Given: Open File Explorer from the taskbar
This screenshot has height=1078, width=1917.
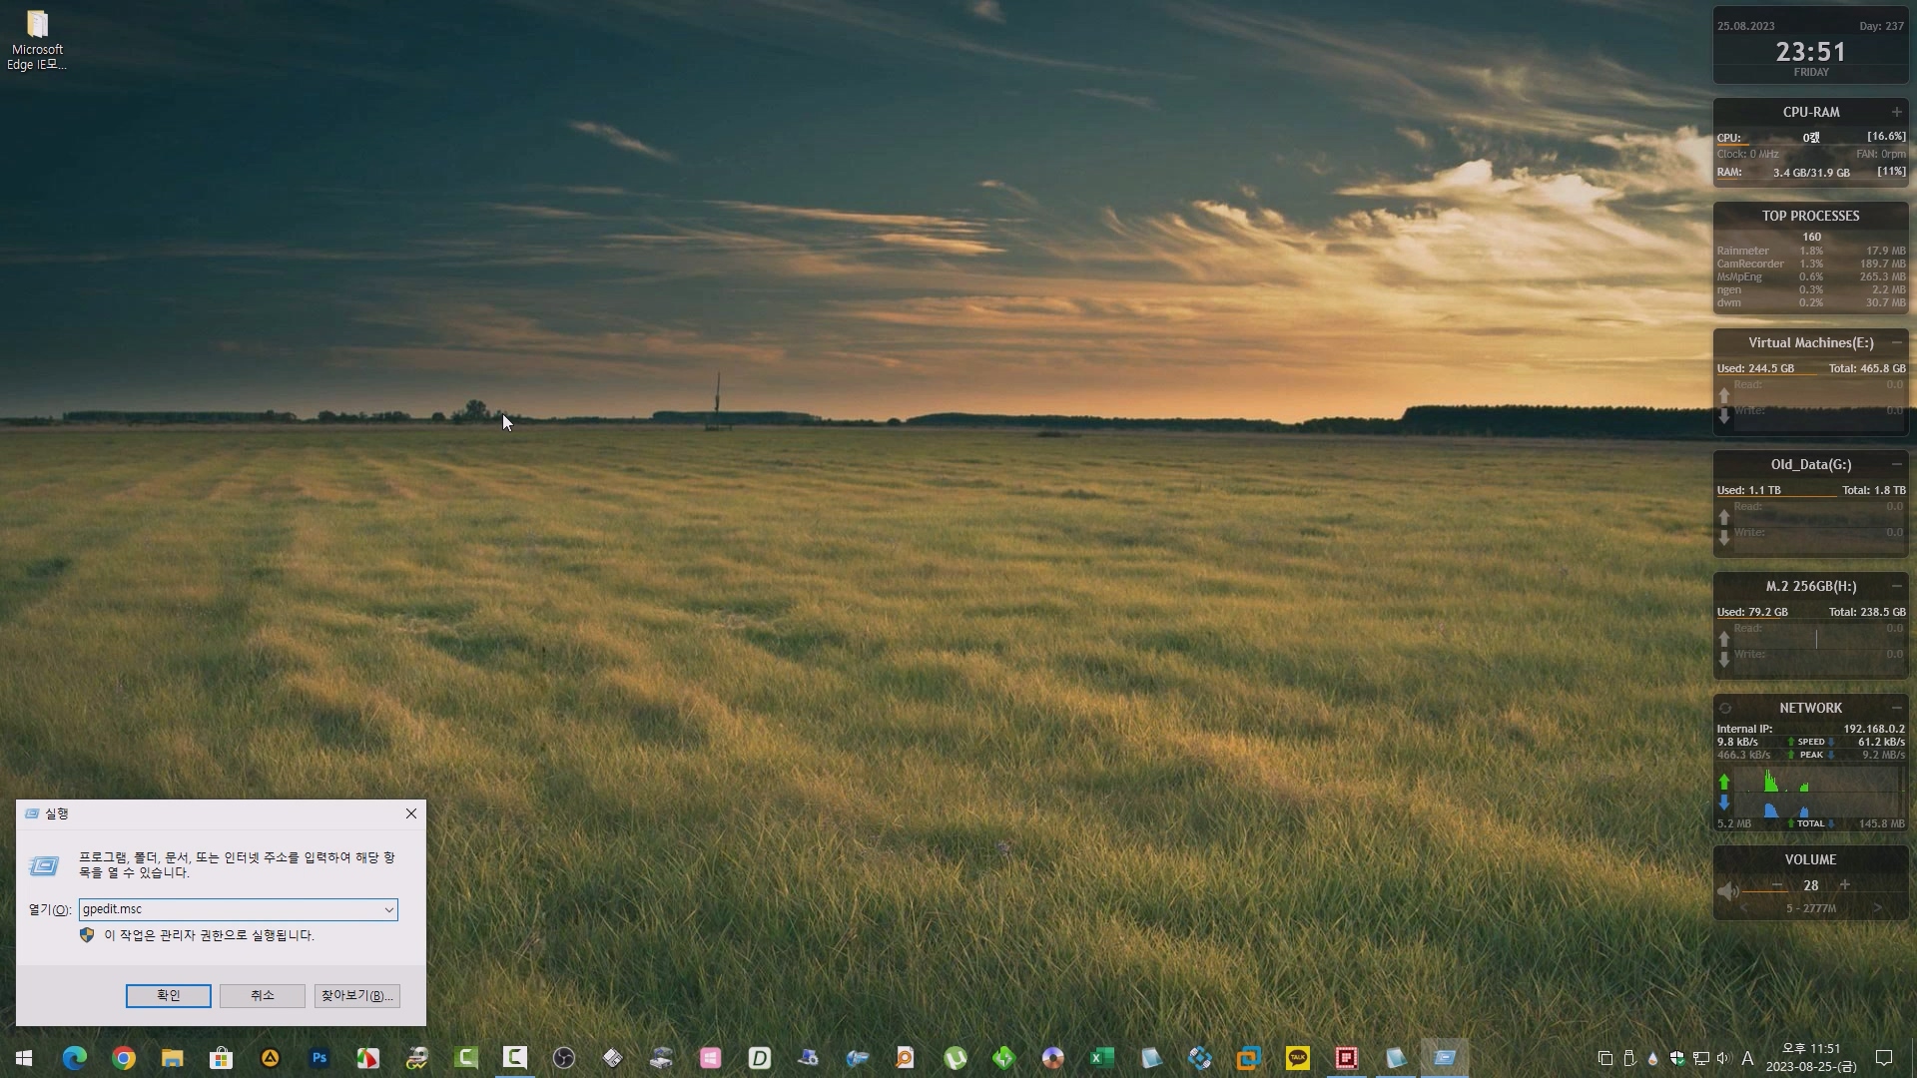Looking at the screenshot, I should [x=173, y=1058].
